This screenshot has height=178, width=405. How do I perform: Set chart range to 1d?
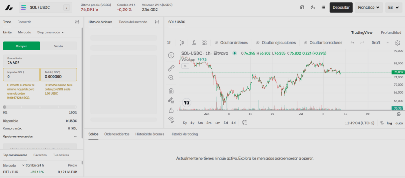(x=233, y=123)
